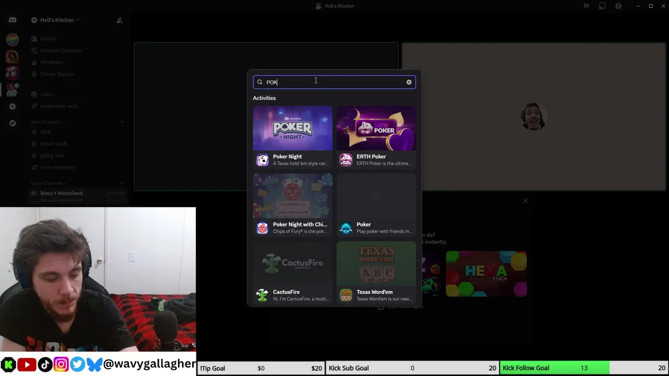
Task: Close the activity suggestion panel
Action: (x=525, y=201)
